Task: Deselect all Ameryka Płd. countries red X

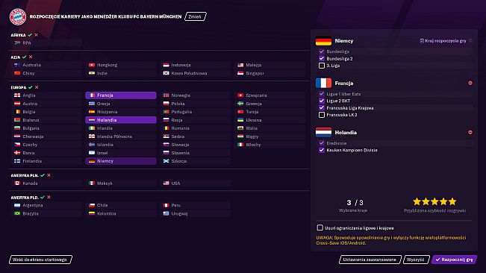Action: pos(49,197)
